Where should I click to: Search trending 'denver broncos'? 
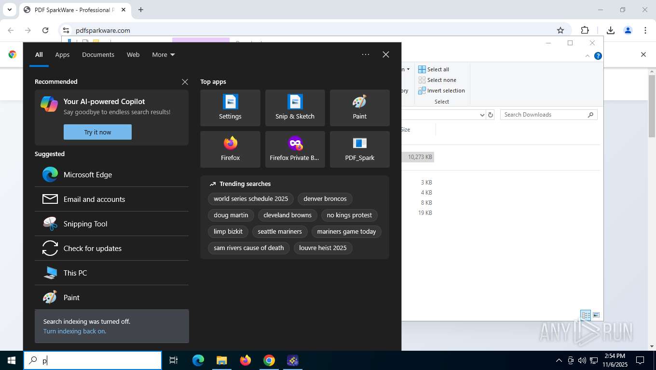(325, 198)
